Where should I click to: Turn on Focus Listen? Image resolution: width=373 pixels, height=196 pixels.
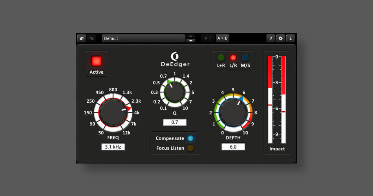tap(190, 148)
